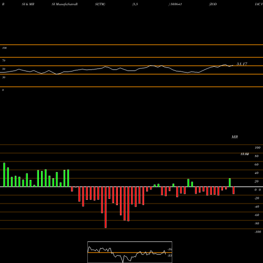This screenshot has width=263, height=263.
Task: Click the 'MR' panel title
Action: (235, 137)
